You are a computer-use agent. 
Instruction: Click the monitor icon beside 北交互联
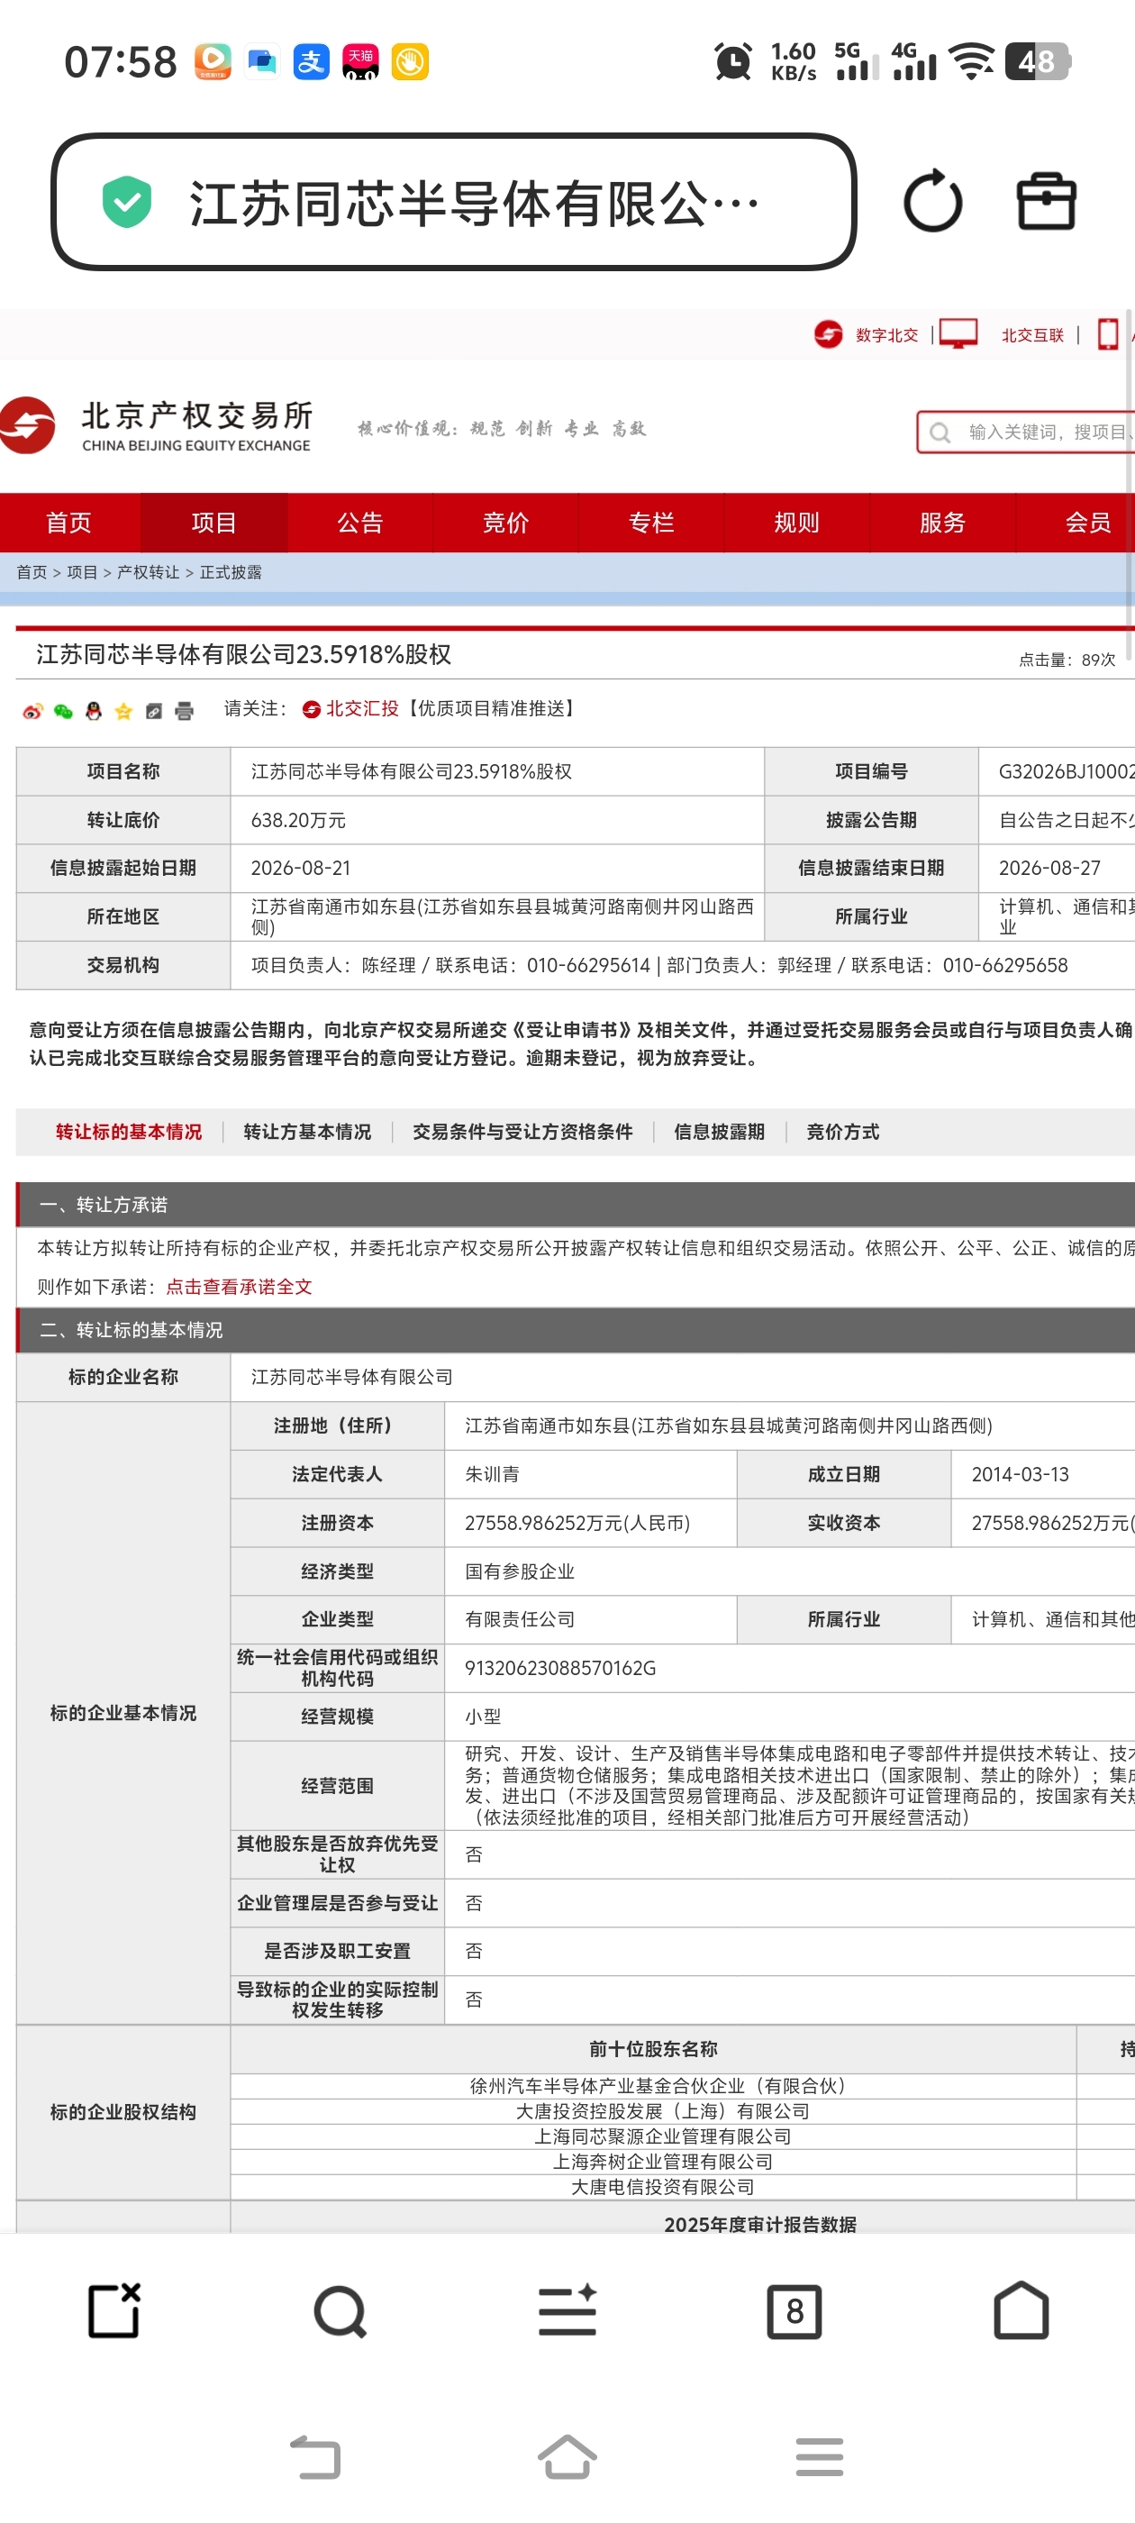tap(958, 334)
